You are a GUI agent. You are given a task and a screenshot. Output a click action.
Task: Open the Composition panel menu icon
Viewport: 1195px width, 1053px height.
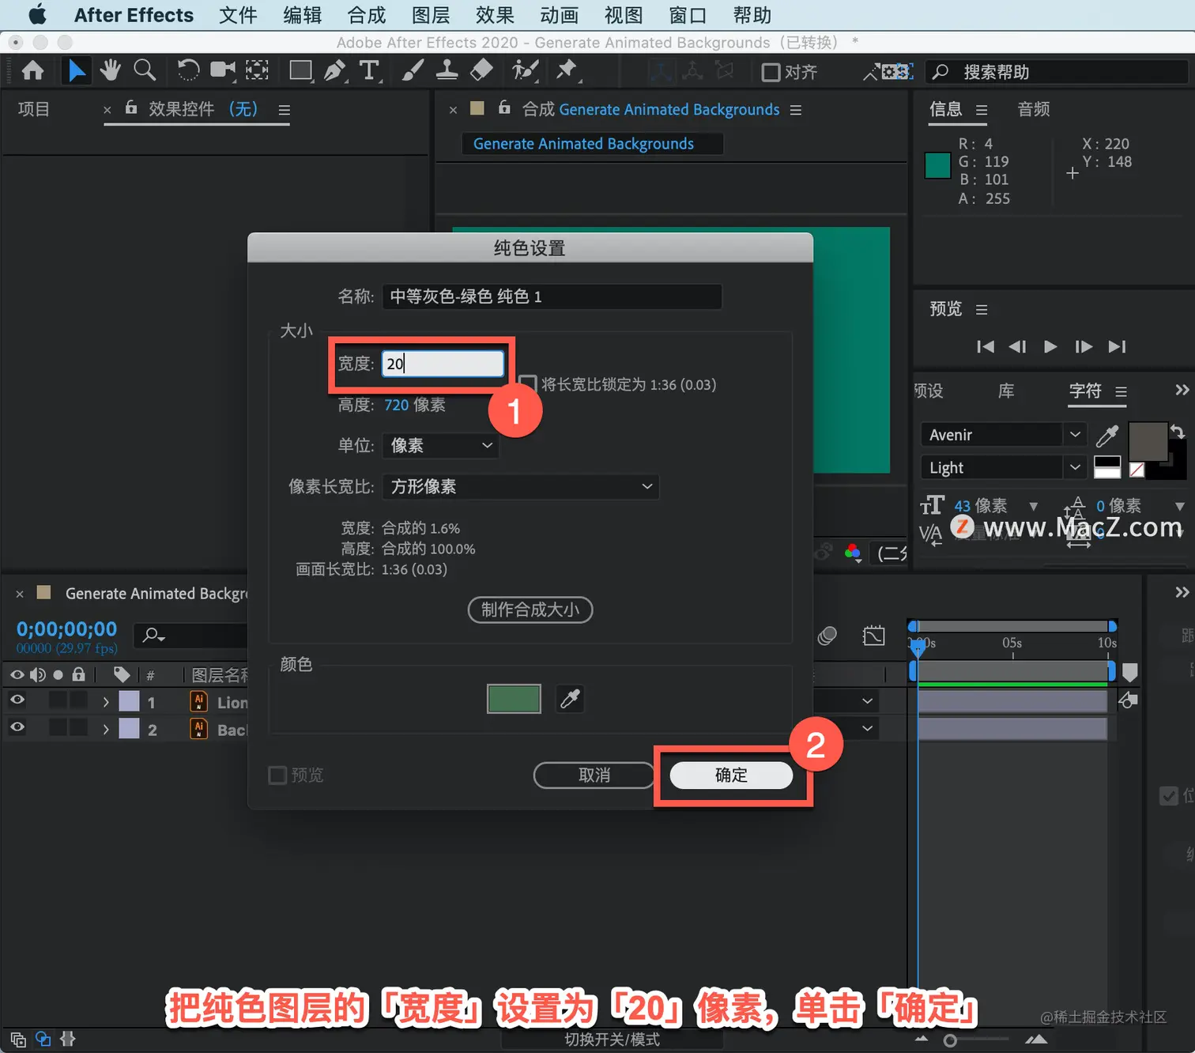click(x=796, y=110)
